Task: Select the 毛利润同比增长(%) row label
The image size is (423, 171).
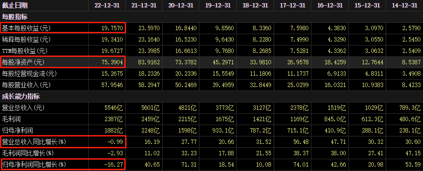Action: pos(28,153)
